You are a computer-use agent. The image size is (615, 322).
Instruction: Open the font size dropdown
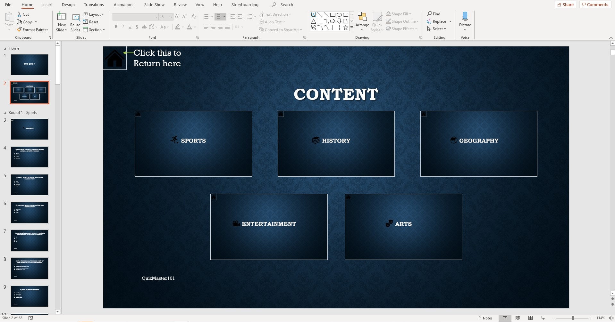tap(171, 17)
